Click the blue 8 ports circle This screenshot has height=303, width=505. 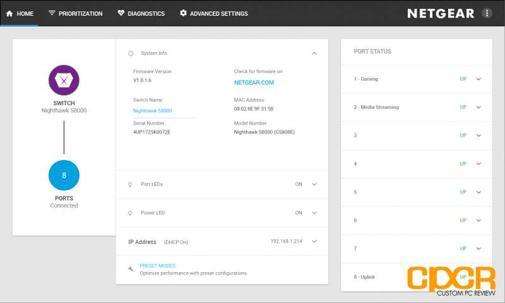click(x=64, y=175)
